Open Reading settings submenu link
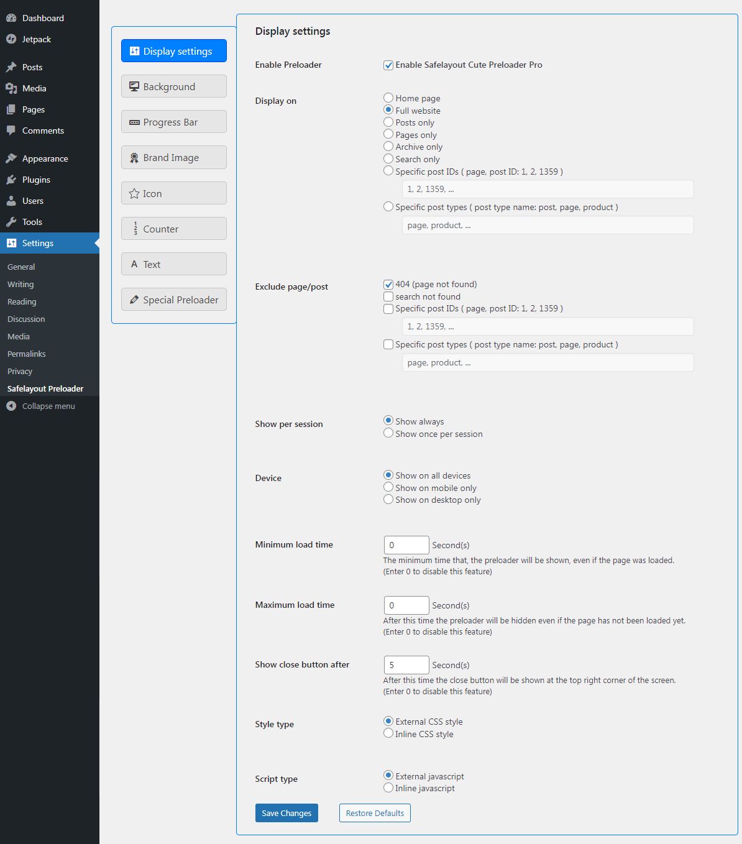The height and width of the screenshot is (844, 742). 22,301
